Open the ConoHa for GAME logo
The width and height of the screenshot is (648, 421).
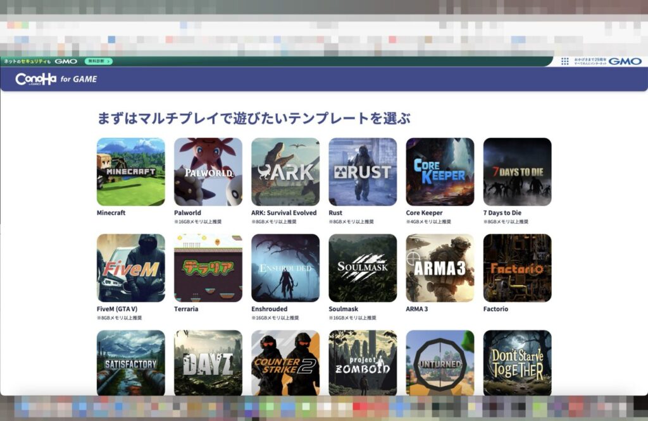pyautogui.click(x=56, y=79)
